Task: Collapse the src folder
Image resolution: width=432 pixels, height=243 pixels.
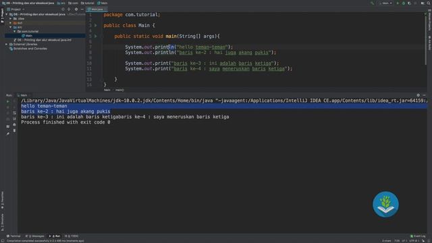Action: [x=11, y=27]
